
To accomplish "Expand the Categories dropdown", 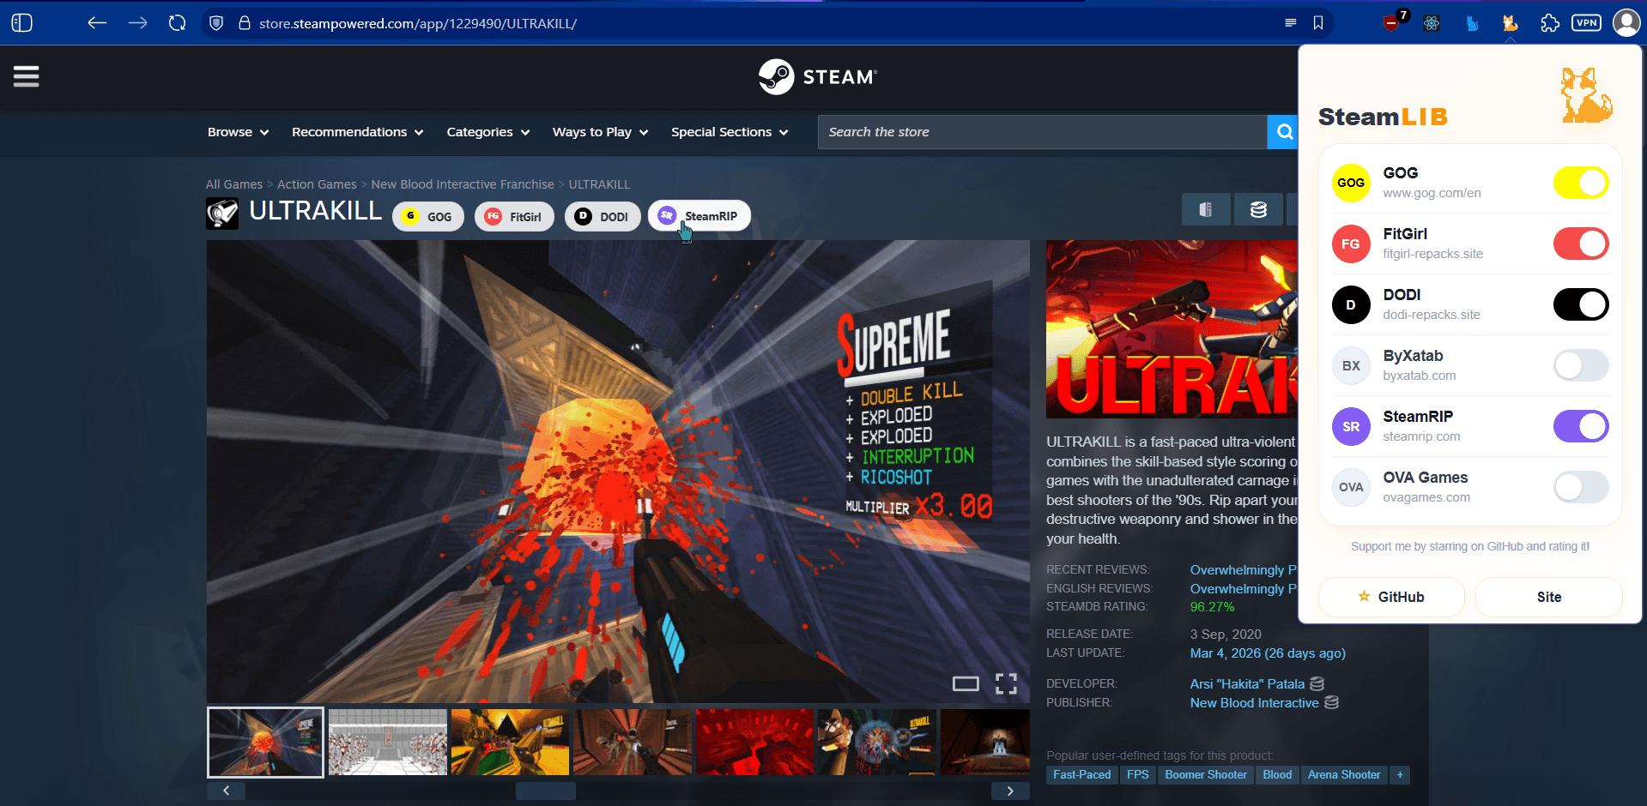I will pos(487,132).
